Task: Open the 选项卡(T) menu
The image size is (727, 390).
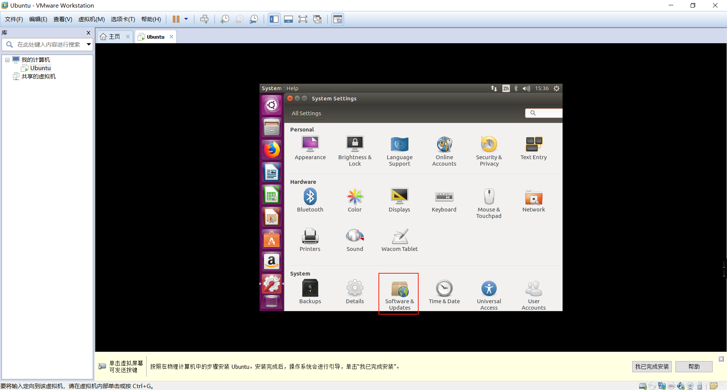Action: coord(123,19)
